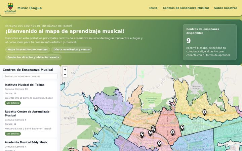Click the 'Comuna: Comuna 6' text

(15, 120)
